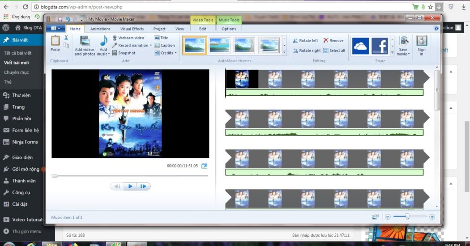Click Undo in quick access toolbar

pyautogui.click(x=68, y=19)
